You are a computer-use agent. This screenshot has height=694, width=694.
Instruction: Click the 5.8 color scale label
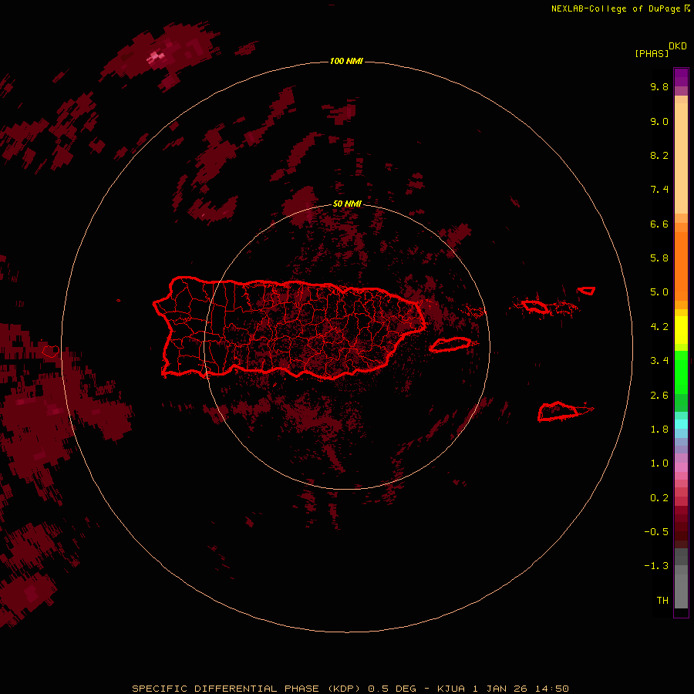659,258
